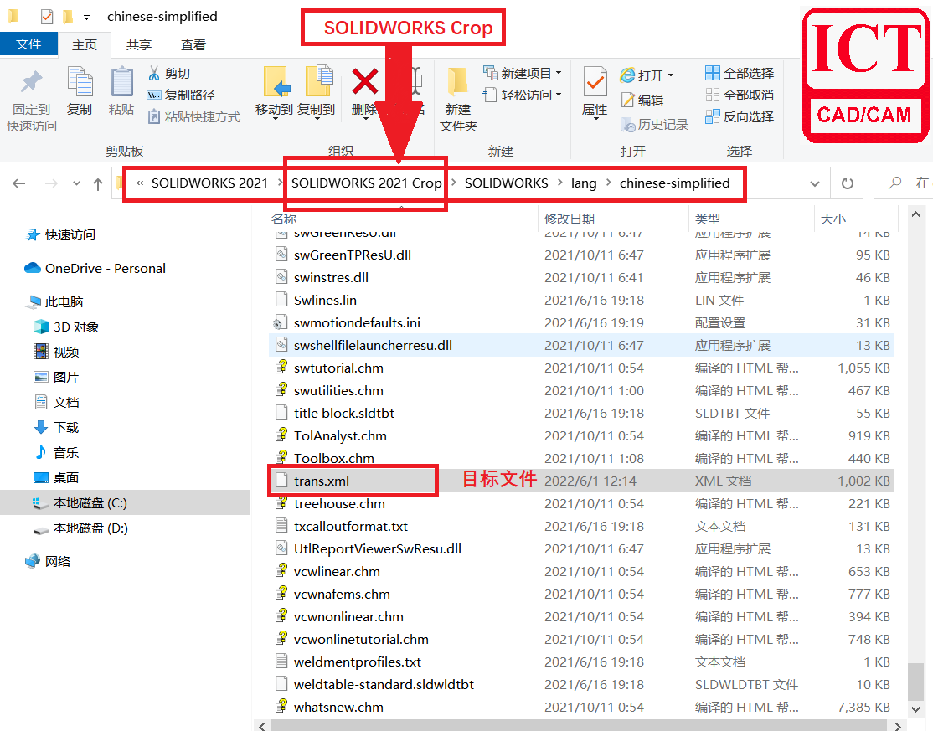This screenshot has height=731, width=933.
Task: Expand the address bar history dropdown
Action: [x=815, y=183]
